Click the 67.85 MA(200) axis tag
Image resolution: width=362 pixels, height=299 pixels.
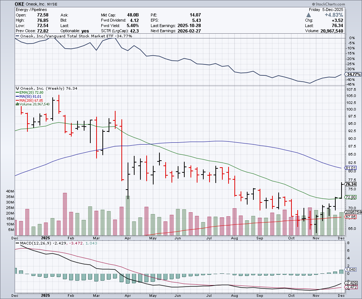tap(351, 217)
